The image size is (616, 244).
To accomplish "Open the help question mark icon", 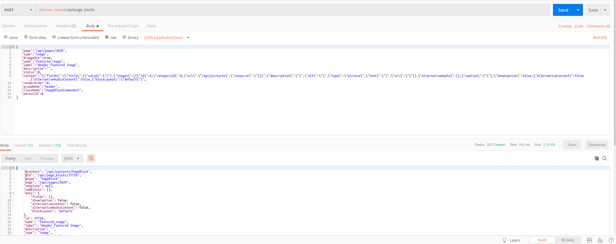I will 611,240.
